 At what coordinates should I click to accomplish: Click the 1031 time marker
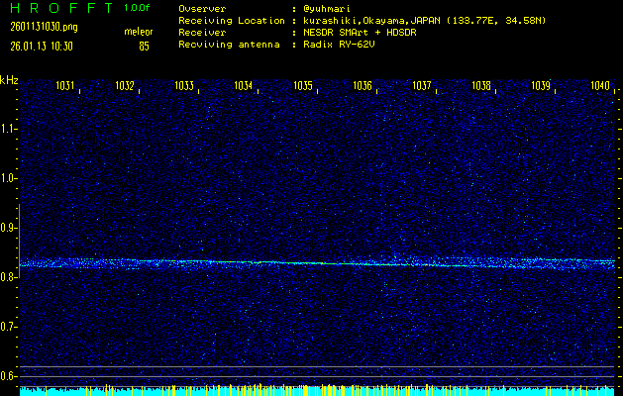tap(65, 87)
